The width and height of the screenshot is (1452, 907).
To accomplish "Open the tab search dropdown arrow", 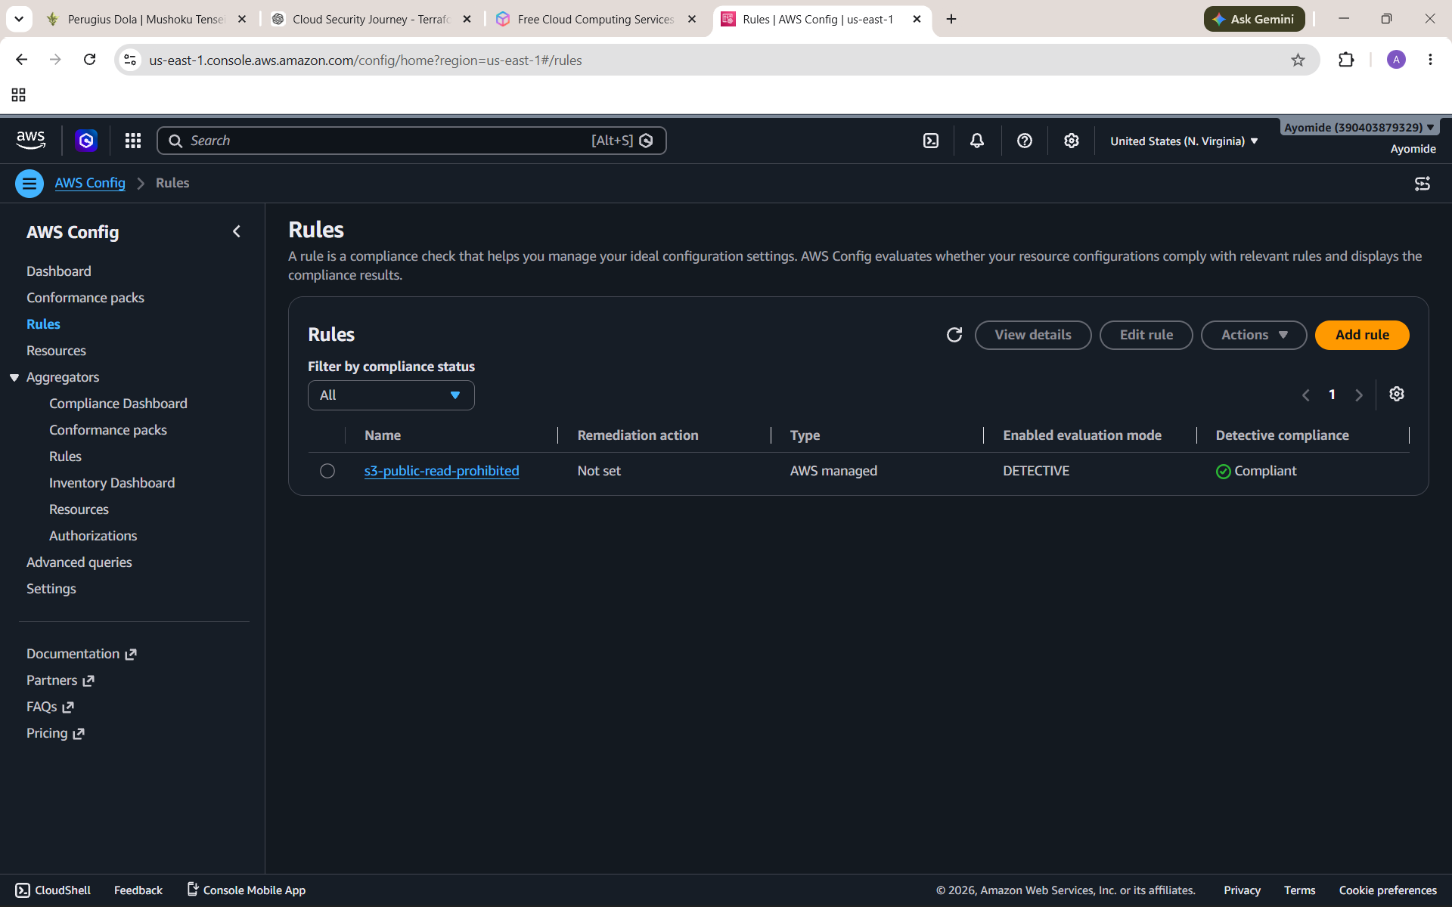I will [x=19, y=19].
